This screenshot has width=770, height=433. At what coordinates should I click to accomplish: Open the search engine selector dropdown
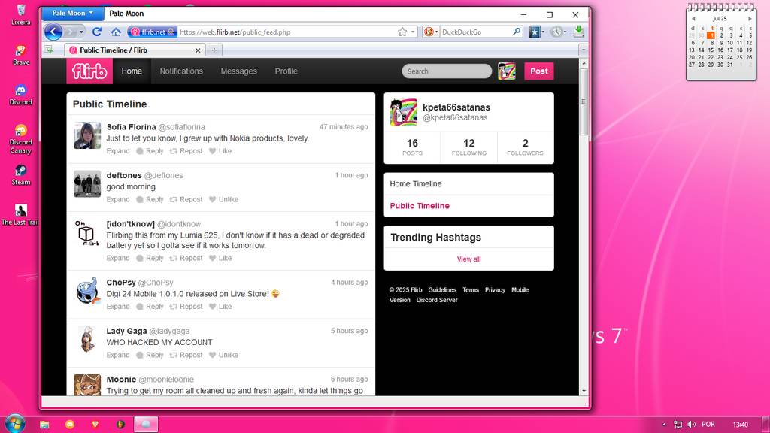(431, 32)
